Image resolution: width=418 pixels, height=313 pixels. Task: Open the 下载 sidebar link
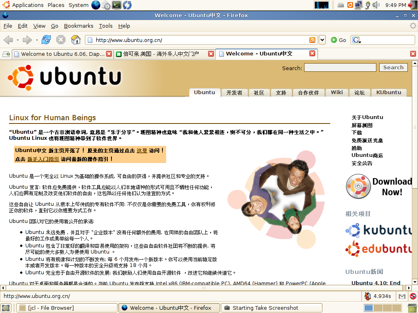(356, 132)
